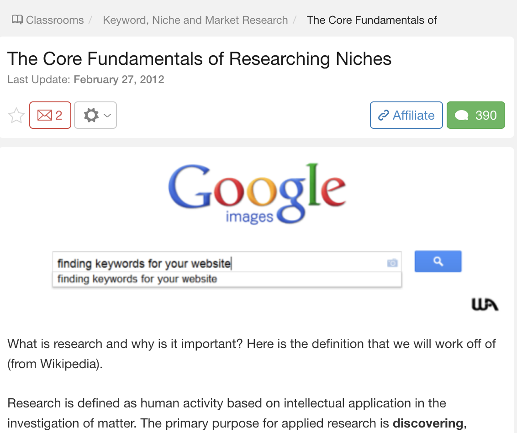Click the chain-link icon in Affiliate button
This screenshot has width=517, height=433.
coord(384,116)
